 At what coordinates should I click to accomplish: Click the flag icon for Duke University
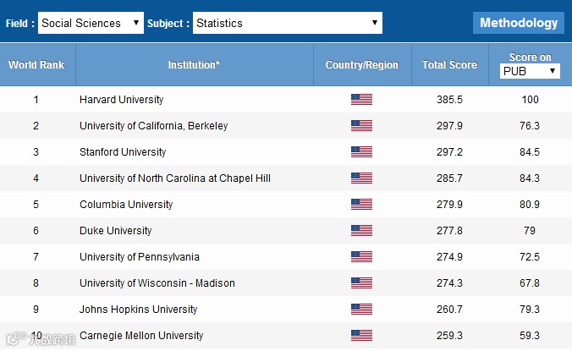(361, 231)
